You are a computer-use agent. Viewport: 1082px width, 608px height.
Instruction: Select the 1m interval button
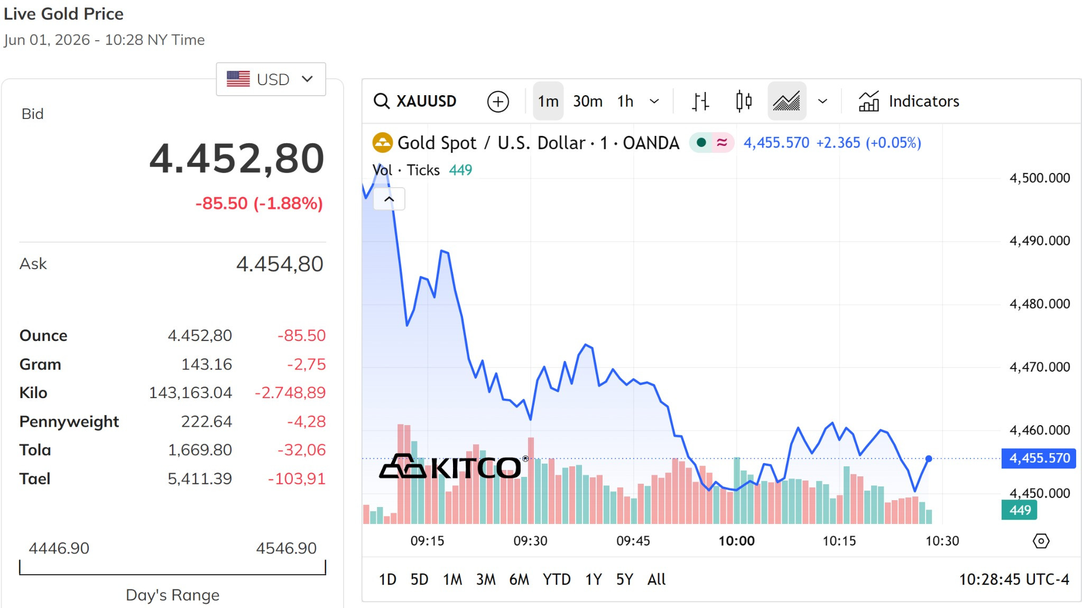(548, 101)
